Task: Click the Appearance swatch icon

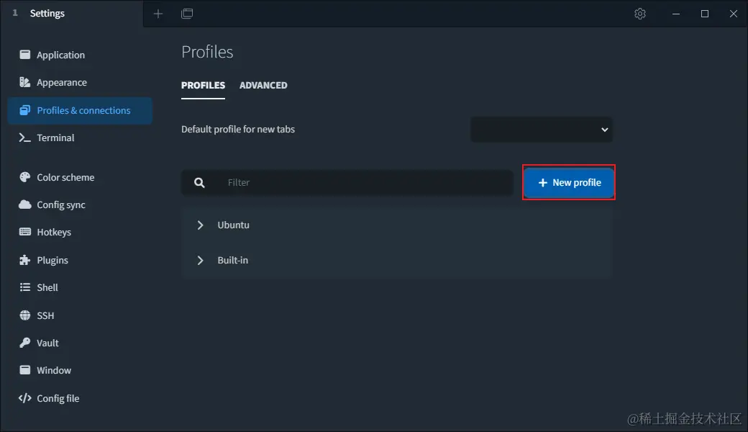Action: (x=24, y=82)
